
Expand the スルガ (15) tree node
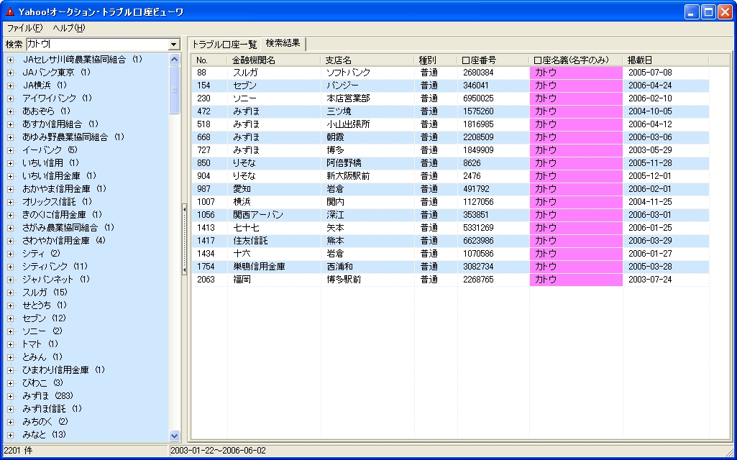(10, 293)
